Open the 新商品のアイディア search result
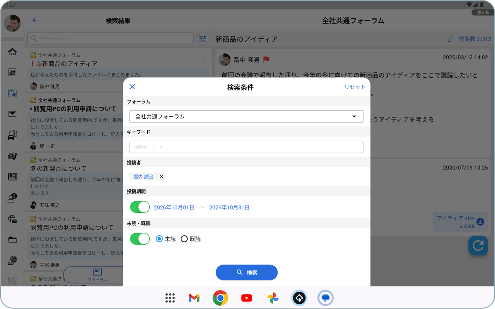Viewport: 495px width, 309px height. coord(118,70)
